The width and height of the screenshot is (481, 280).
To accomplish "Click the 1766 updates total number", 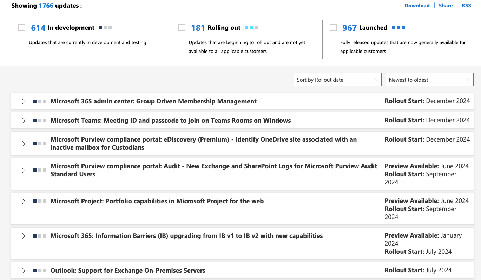I will pyautogui.click(x=46, y=5).
